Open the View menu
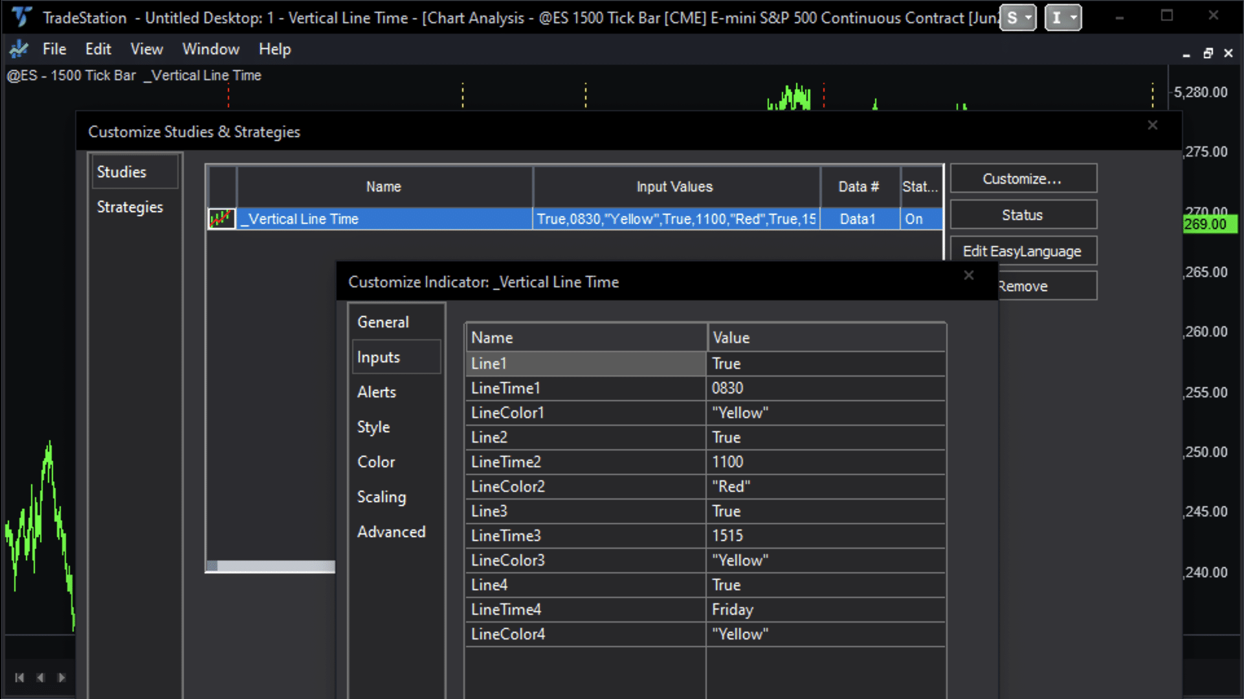 point(147,49)
